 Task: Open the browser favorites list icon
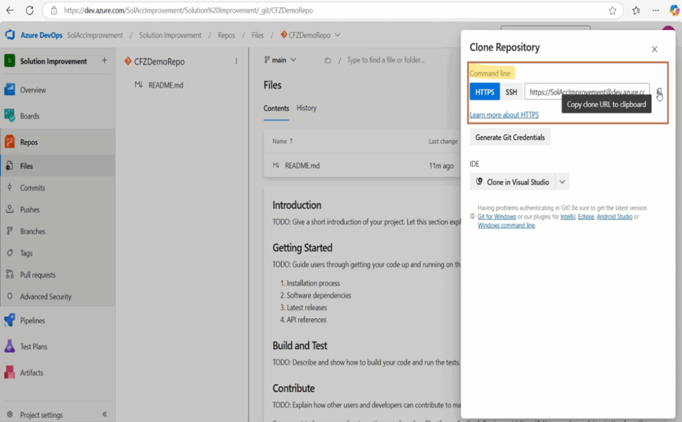pos(636,11)
